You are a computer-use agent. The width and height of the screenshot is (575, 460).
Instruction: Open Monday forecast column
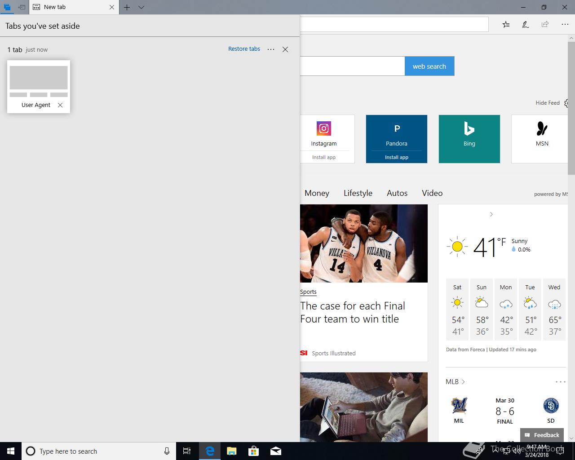(x=506, y=310)
